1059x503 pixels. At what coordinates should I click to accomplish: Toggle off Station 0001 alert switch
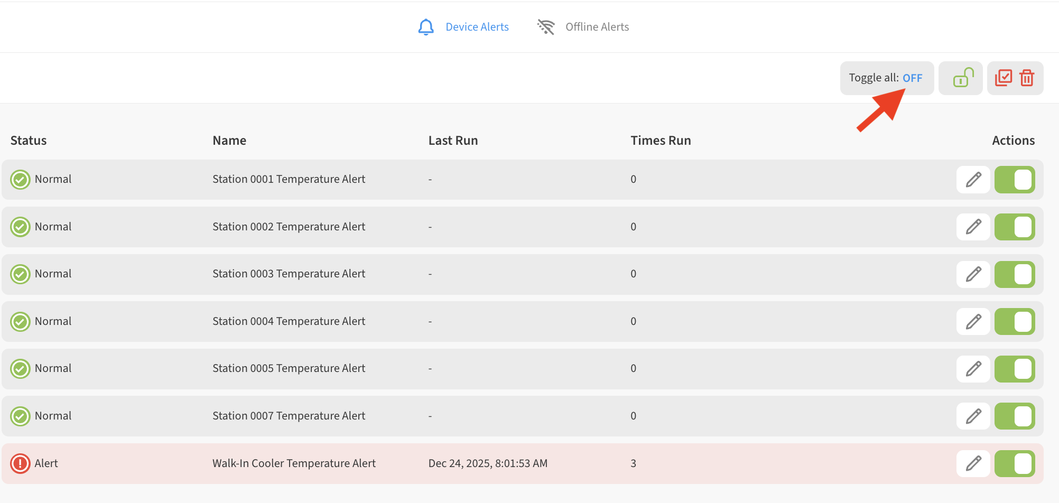(1014, 180)
